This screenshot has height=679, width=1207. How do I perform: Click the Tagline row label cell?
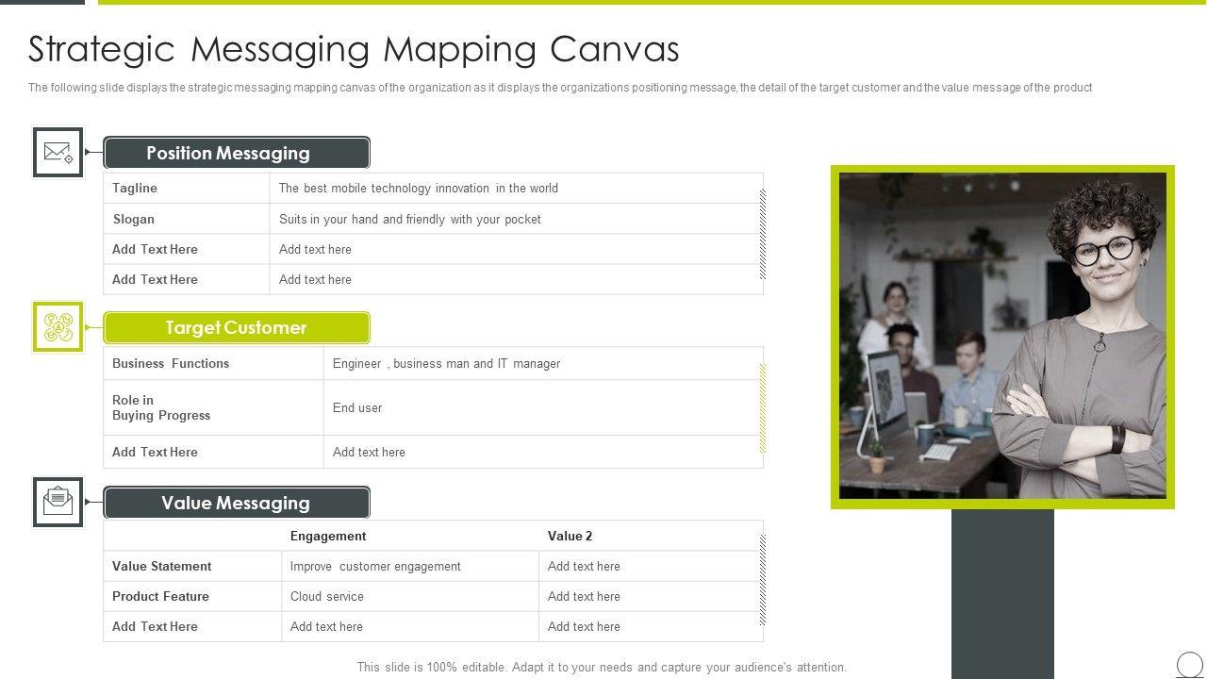click(186, 189)
